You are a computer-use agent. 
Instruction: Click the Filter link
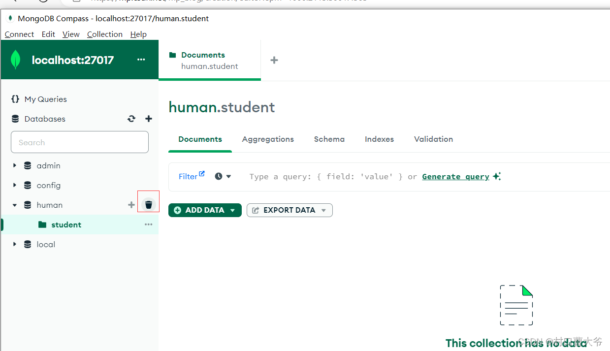pyautogui.click(x=188, y=176)
